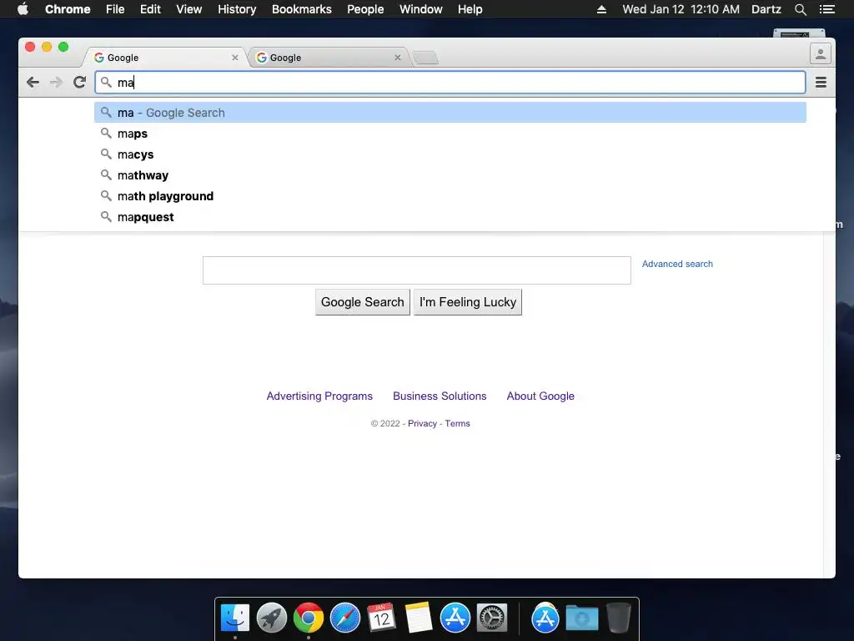Click the profile avatar button in Chrome
The image size is (854, 641).
tap(821, 53)
